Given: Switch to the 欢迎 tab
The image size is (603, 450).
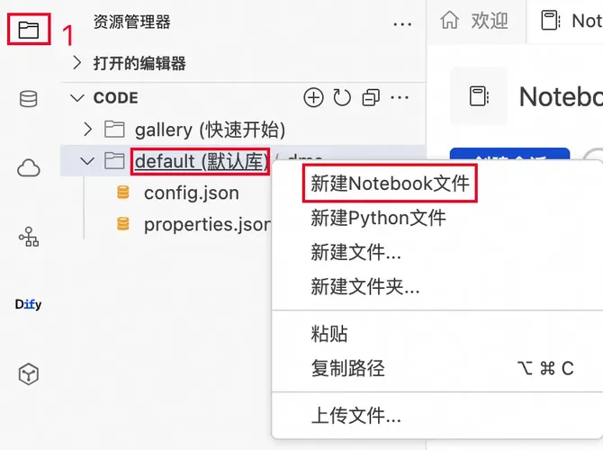Looking at the screenshot, I should 475,21.
